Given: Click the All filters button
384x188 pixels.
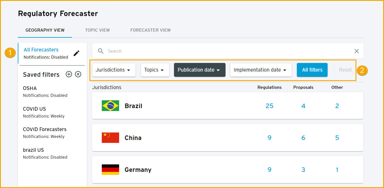Looking at the screenshot, I should coord(312,70).
